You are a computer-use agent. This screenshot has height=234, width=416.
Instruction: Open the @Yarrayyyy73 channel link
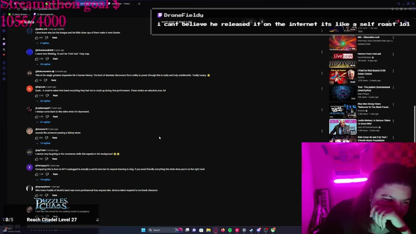click(42, 166)
